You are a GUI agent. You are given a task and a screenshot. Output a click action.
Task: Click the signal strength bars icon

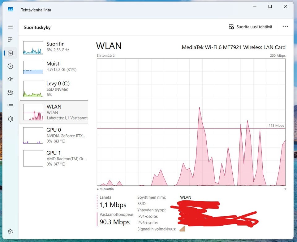tap(182, 229)
